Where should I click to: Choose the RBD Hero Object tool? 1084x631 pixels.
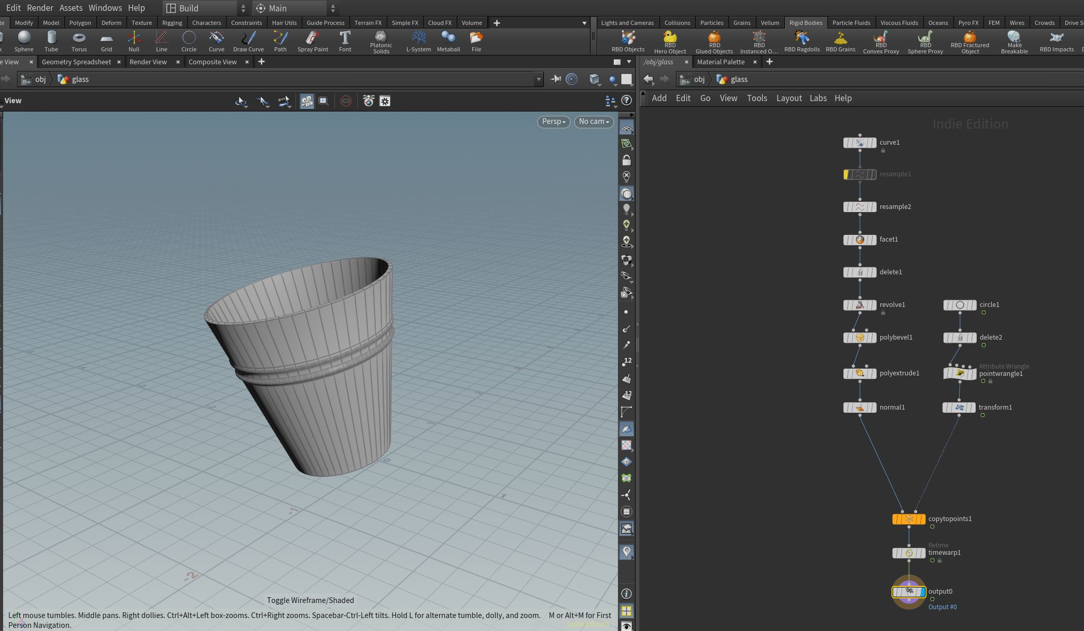[x=670, y=41]
